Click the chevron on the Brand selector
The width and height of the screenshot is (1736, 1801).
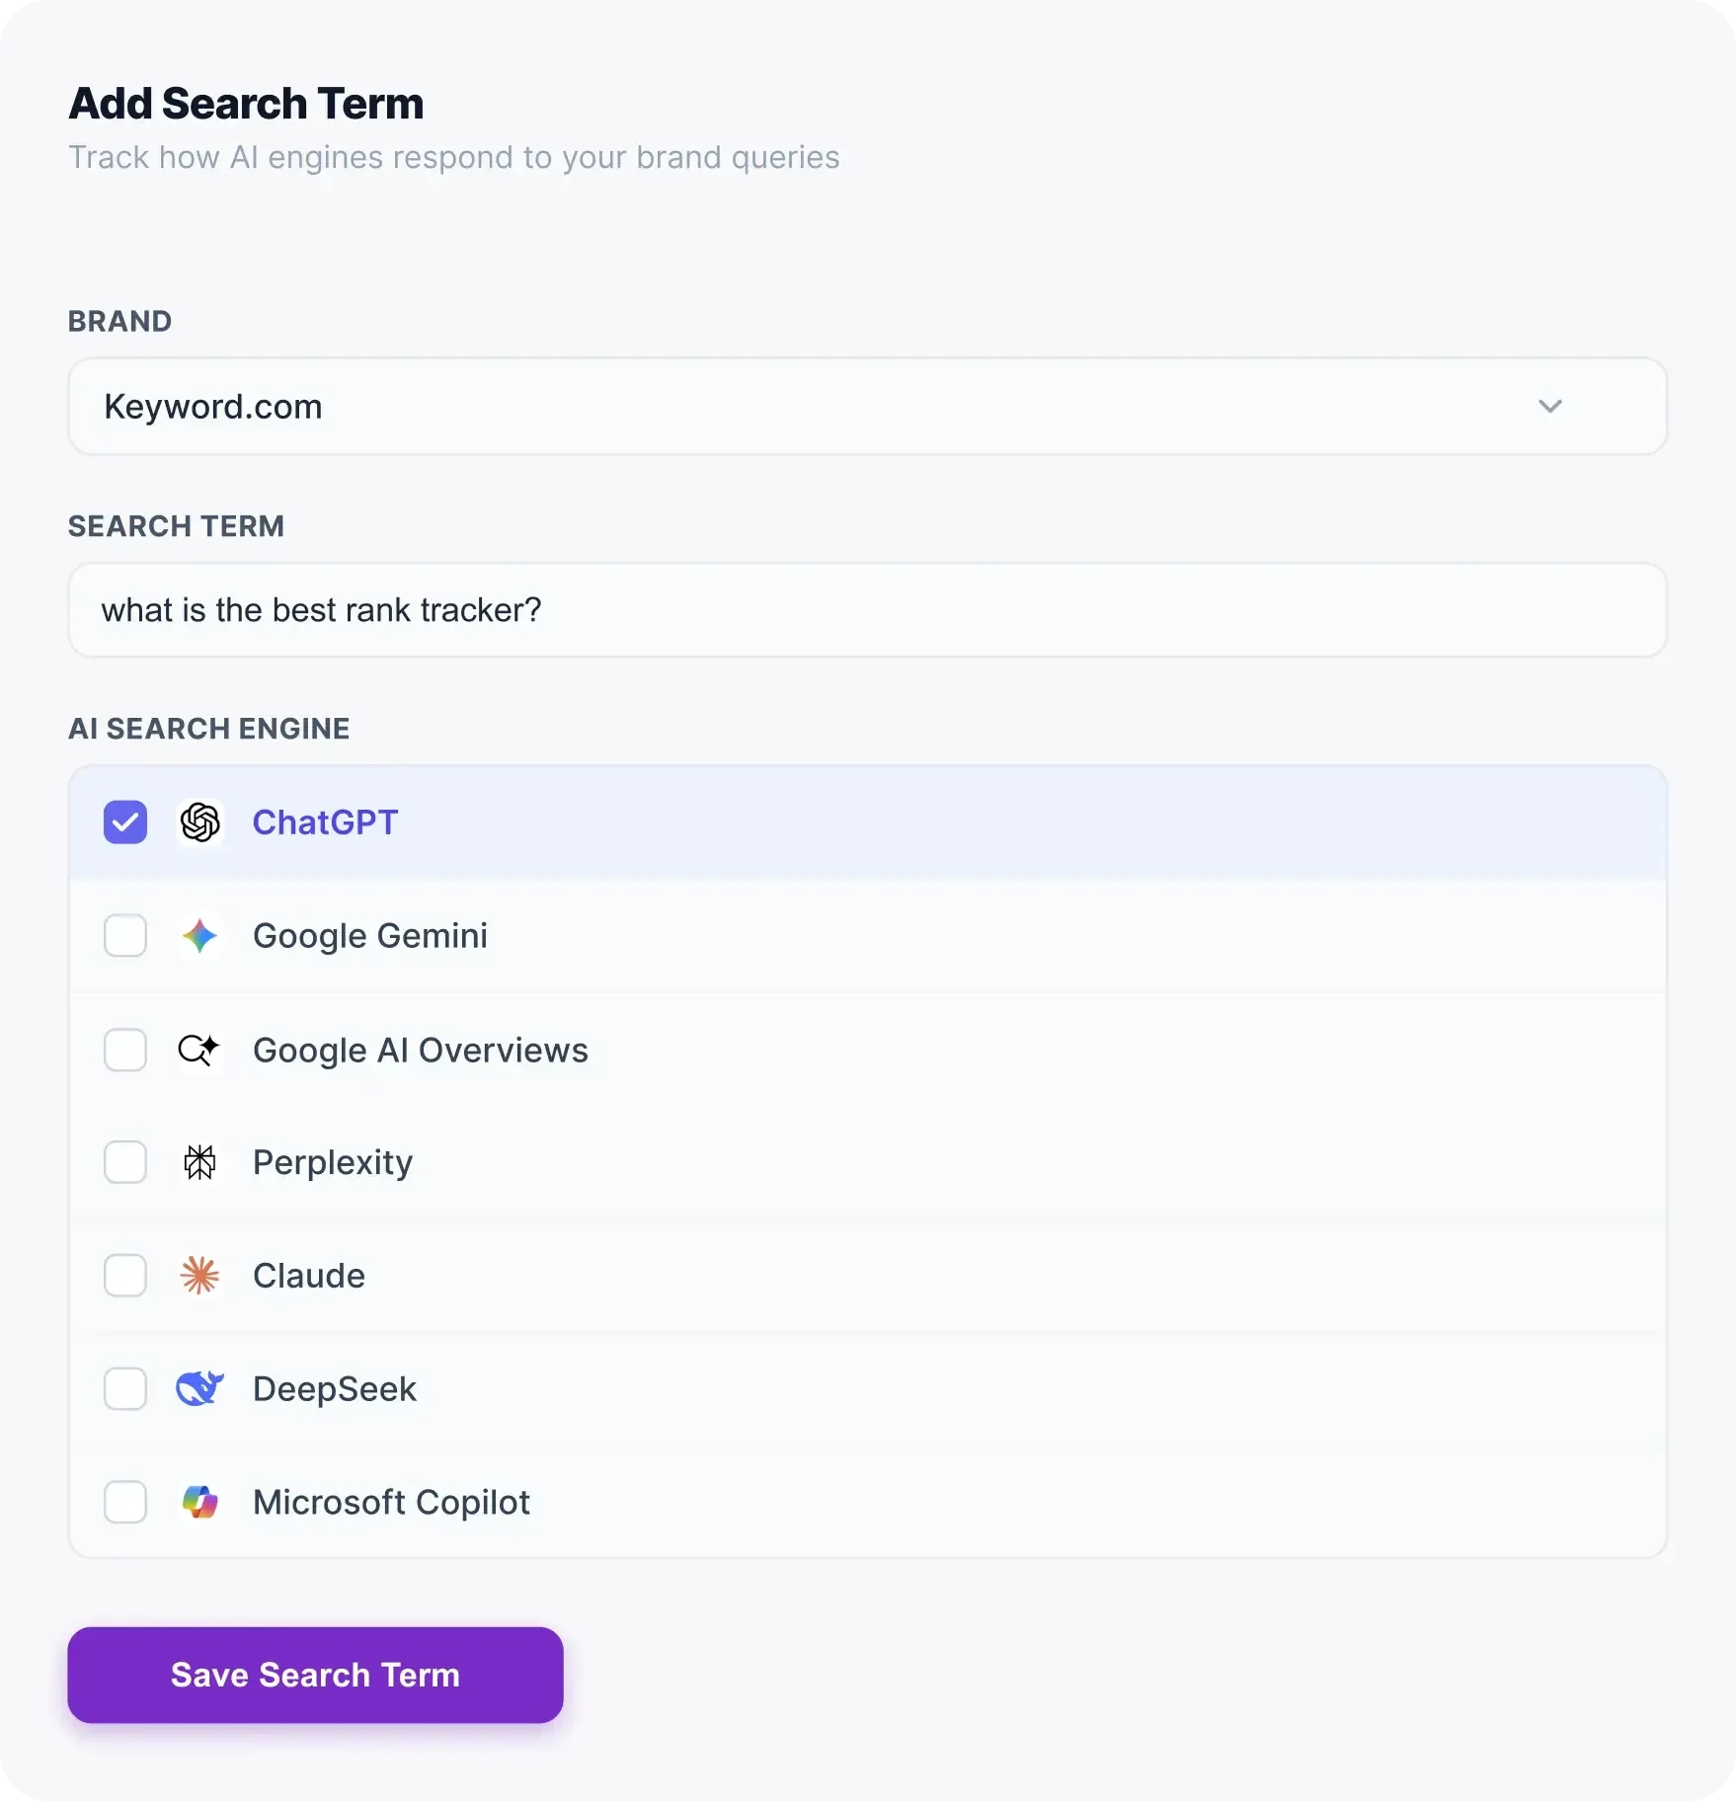[x=1550, y=406]
